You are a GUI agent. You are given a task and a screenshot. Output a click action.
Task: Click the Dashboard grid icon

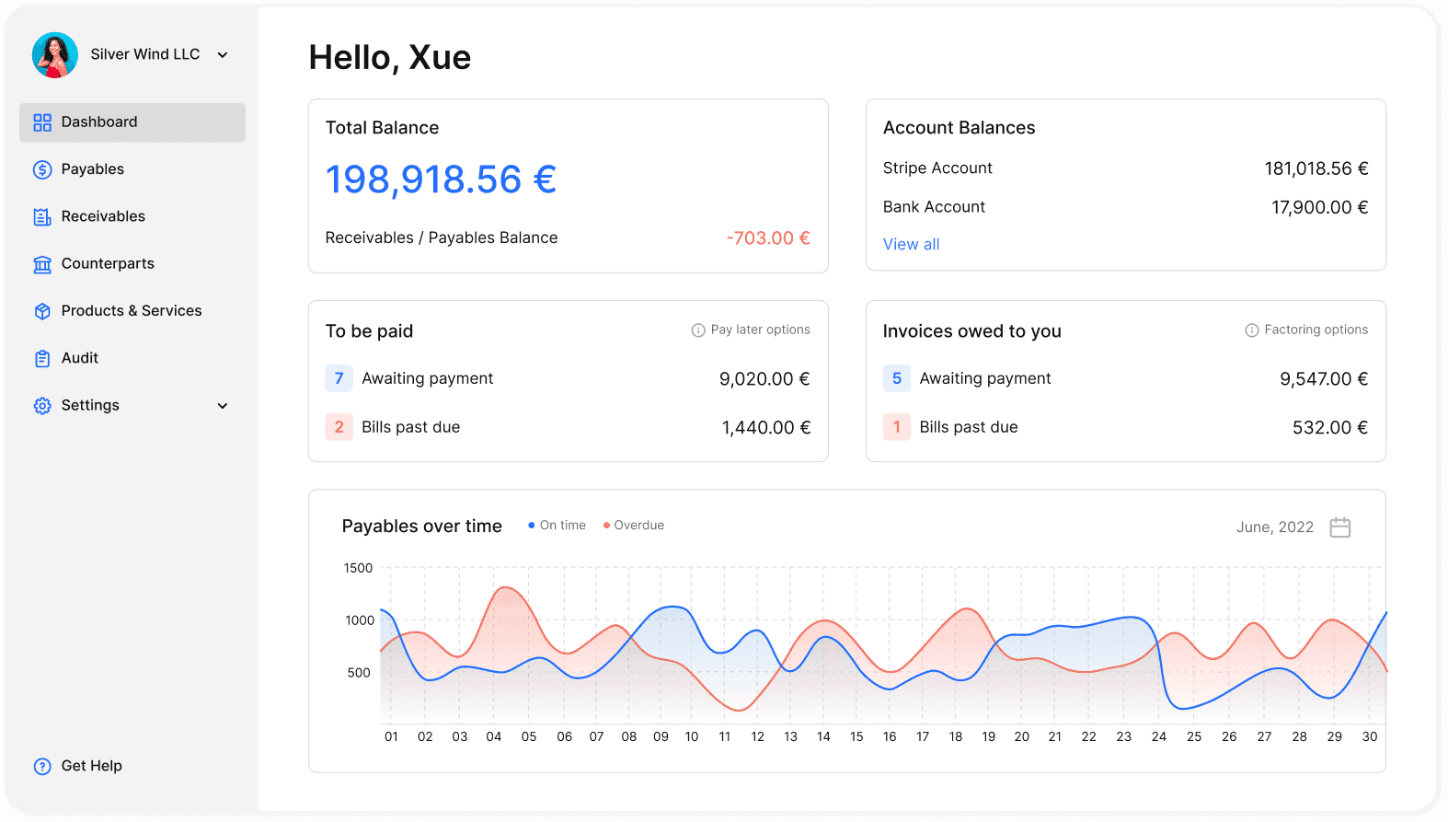tap(42, 122)
